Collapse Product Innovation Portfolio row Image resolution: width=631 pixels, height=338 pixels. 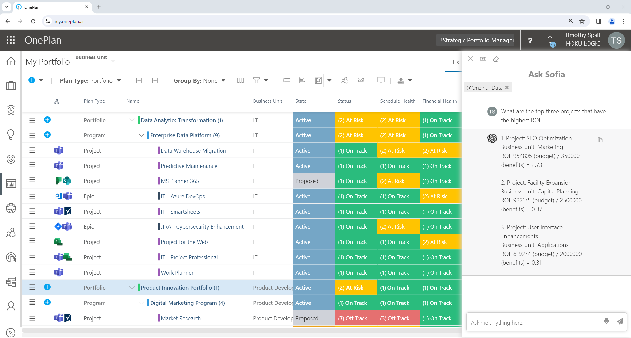(x=132, y=288)
